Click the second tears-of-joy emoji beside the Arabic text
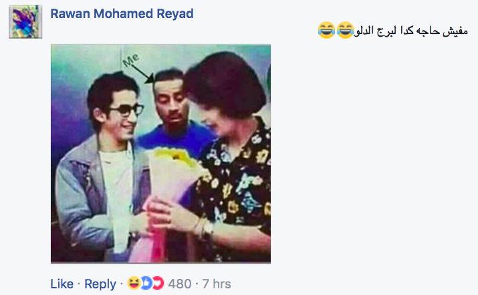The height and width of the screenshot is (295, 478). click(x=345, y=30)
